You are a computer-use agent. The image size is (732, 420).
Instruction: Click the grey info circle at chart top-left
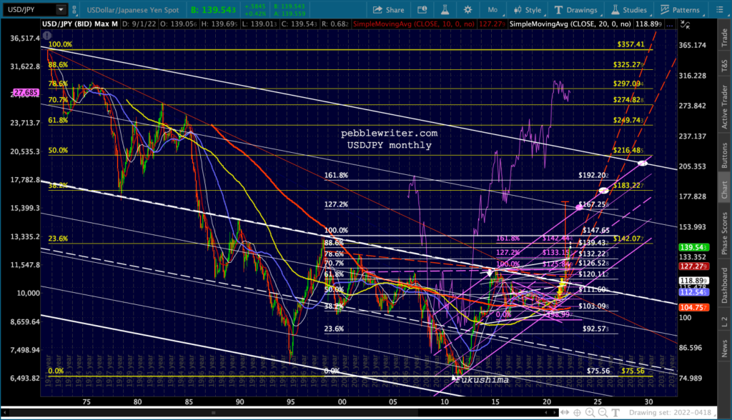tap(47, 35)
